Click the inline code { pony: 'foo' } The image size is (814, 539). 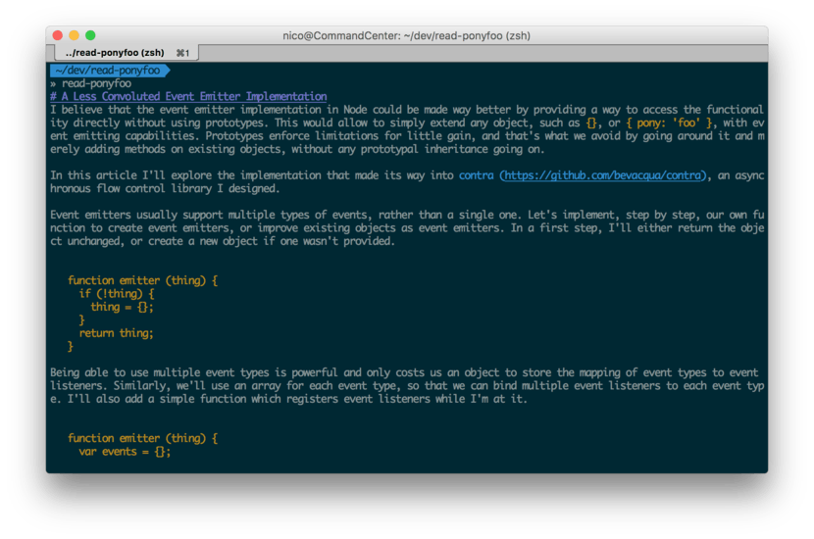click(x=664, y=123)
